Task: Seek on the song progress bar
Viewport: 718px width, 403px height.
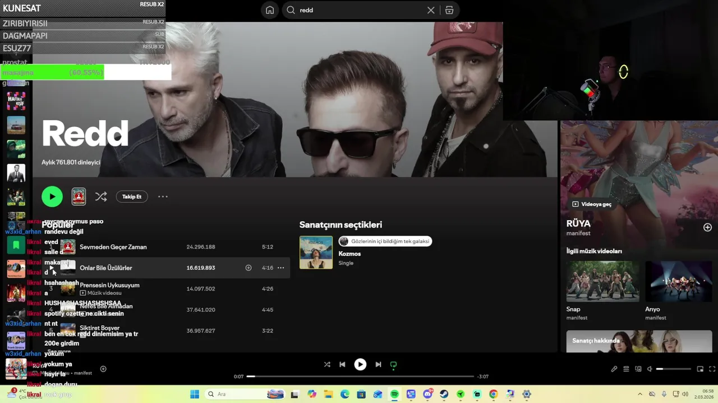Action: (x=360, y=376)
